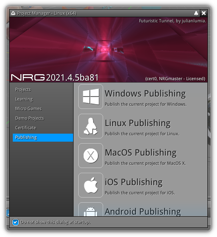Screen dimensions: 217x237
Task: Click the 'Futuristic Tunnel, by julianlumia.' credit
Action: point(173,21)
